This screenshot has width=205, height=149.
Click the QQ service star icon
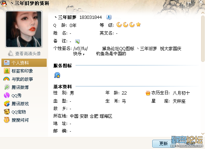[x=57, y=75]
